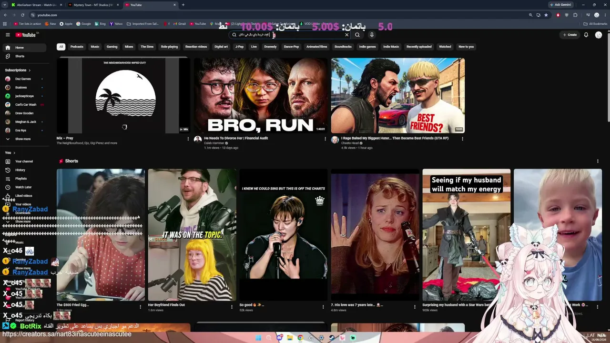Select the Dramedy filter chip

coord(270,47)
